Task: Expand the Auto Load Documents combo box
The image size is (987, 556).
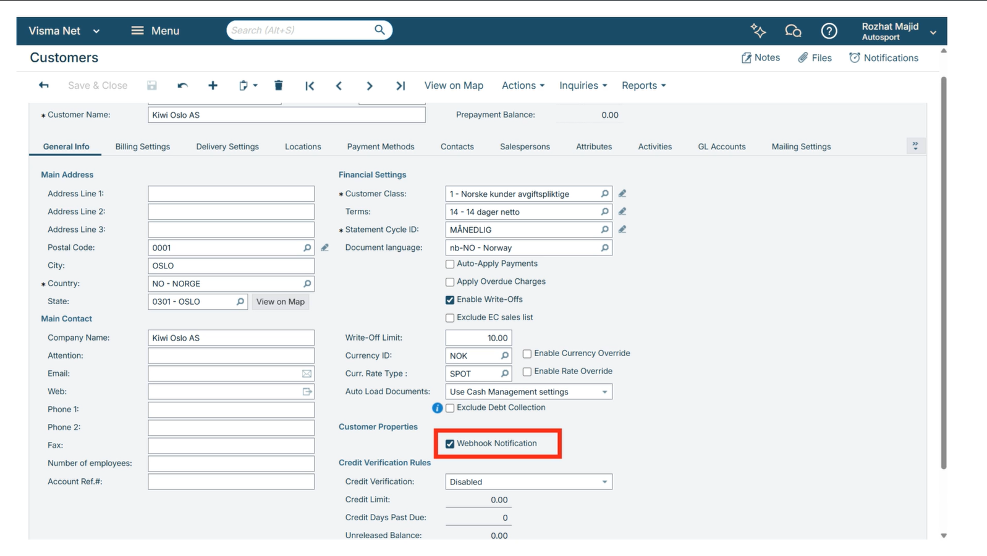Action: 604,392
